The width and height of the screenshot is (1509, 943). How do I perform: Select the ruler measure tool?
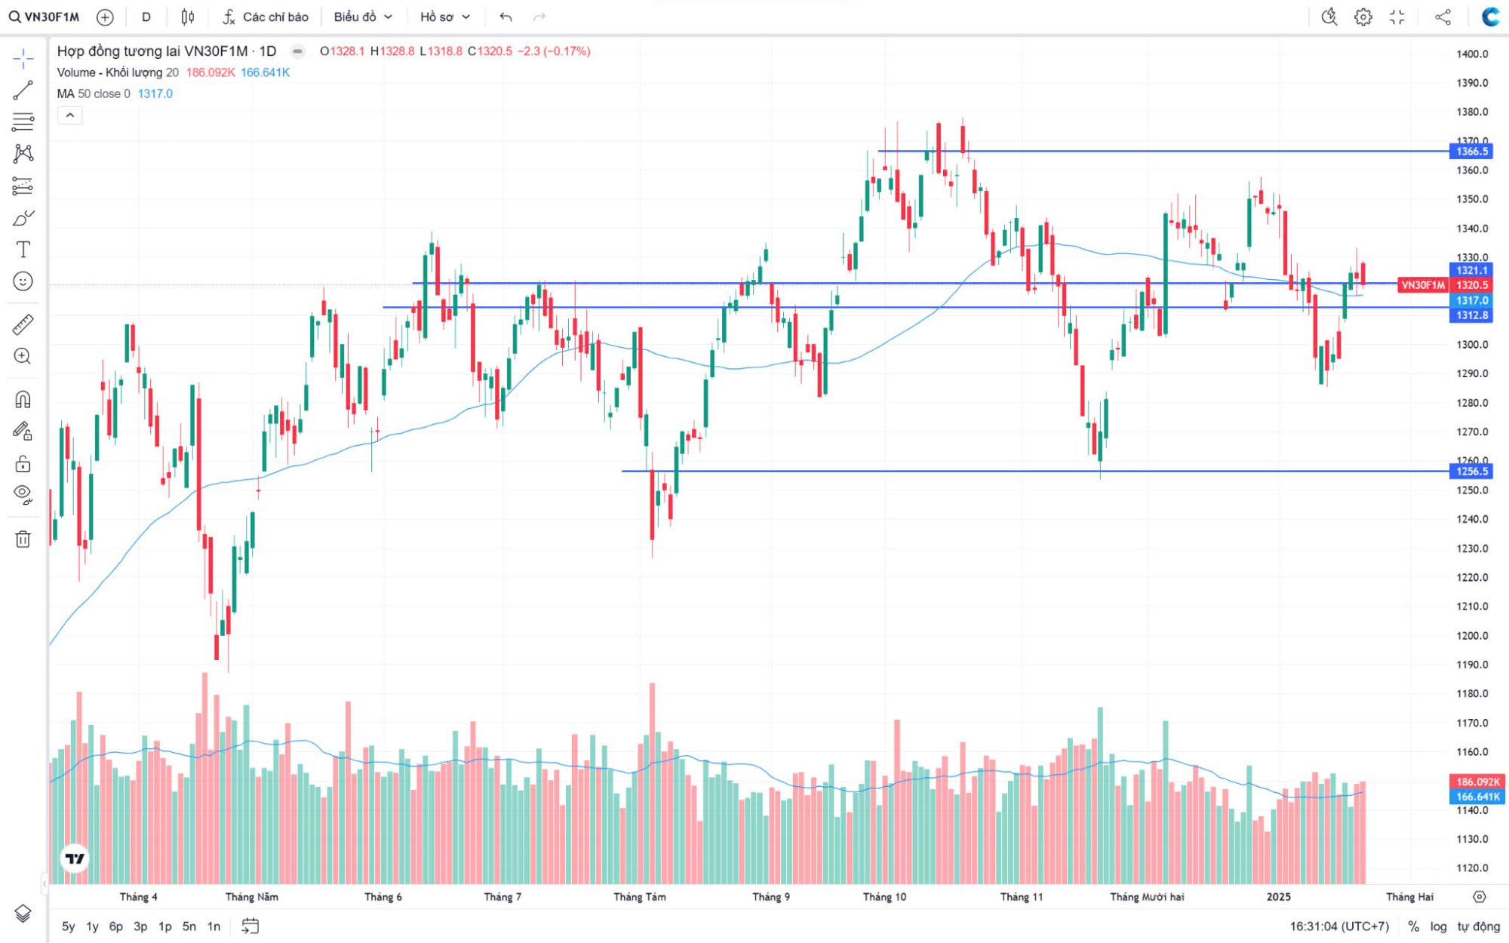[23, 324]
